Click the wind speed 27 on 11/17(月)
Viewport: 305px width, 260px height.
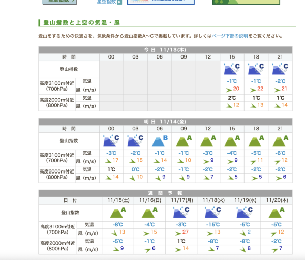point(185,232)
